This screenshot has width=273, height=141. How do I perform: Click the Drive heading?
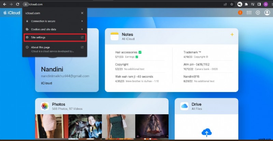click(197, 104)
